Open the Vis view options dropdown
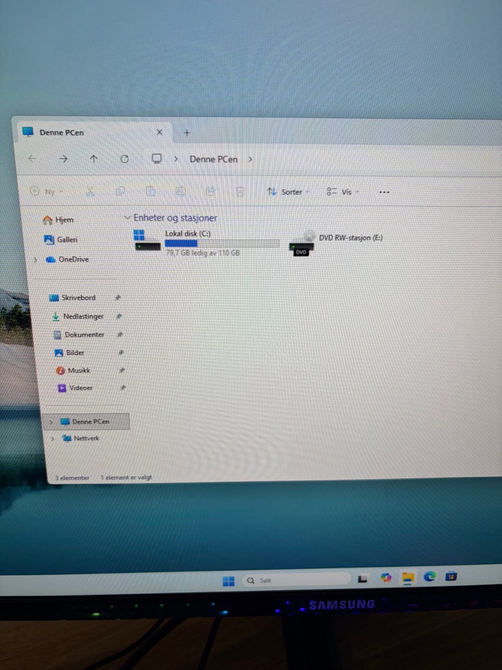The height and width of the screenshot is (670, 502). [x=343, y=192]
